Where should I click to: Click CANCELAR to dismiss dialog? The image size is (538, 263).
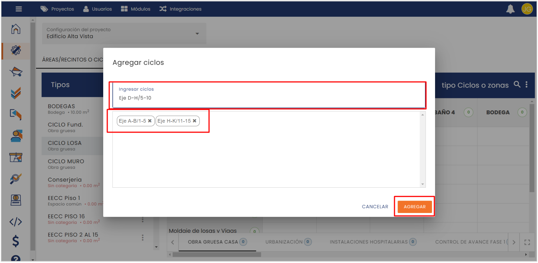click(375, 207)
